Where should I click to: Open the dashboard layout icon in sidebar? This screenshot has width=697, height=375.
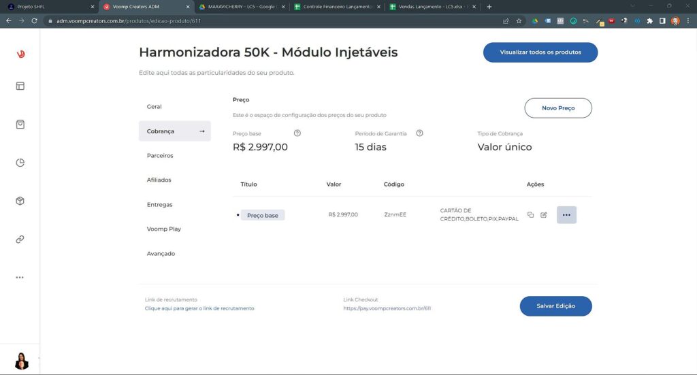[20, 86]
